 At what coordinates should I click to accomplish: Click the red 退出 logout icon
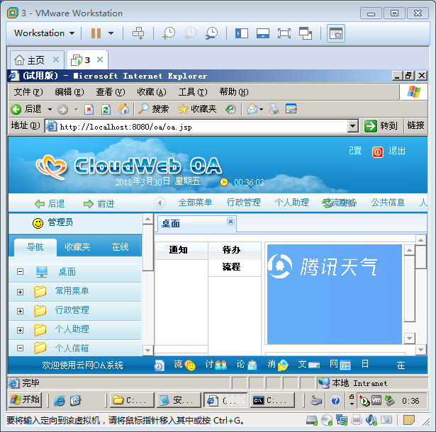(x=378, y=152)
